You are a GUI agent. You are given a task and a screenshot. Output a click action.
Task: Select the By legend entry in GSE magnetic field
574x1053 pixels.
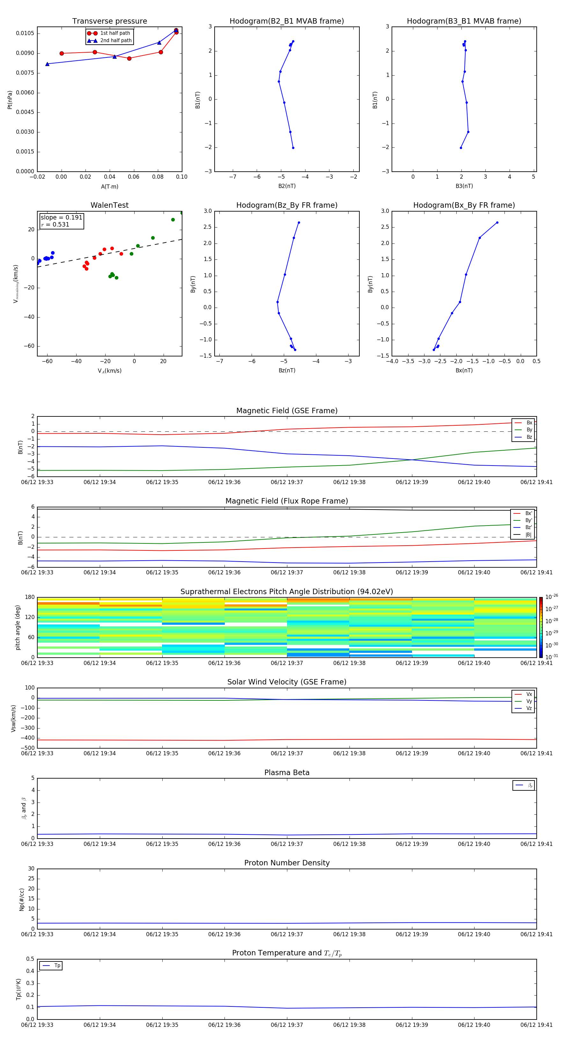point(523,430)
